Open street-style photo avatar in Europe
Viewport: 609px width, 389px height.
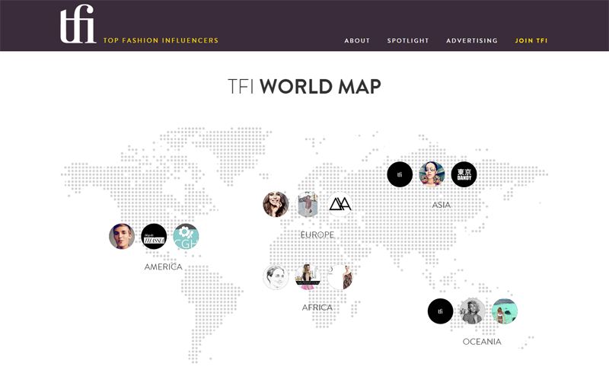click(308, 204)
